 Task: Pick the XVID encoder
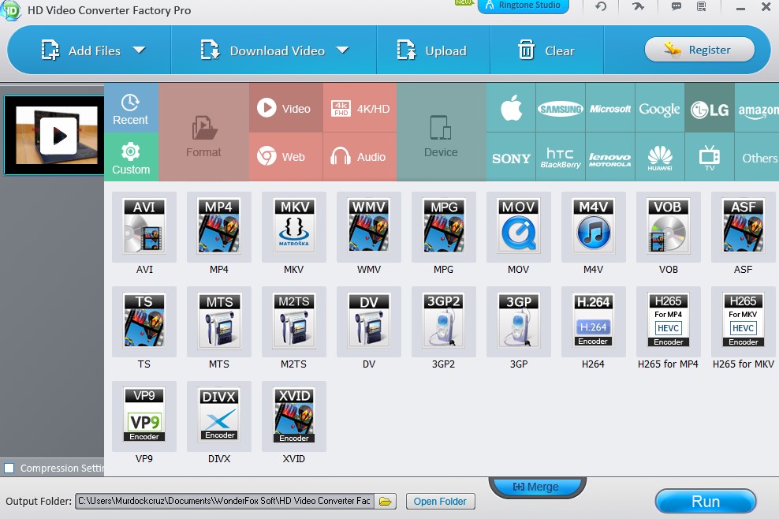294,416
